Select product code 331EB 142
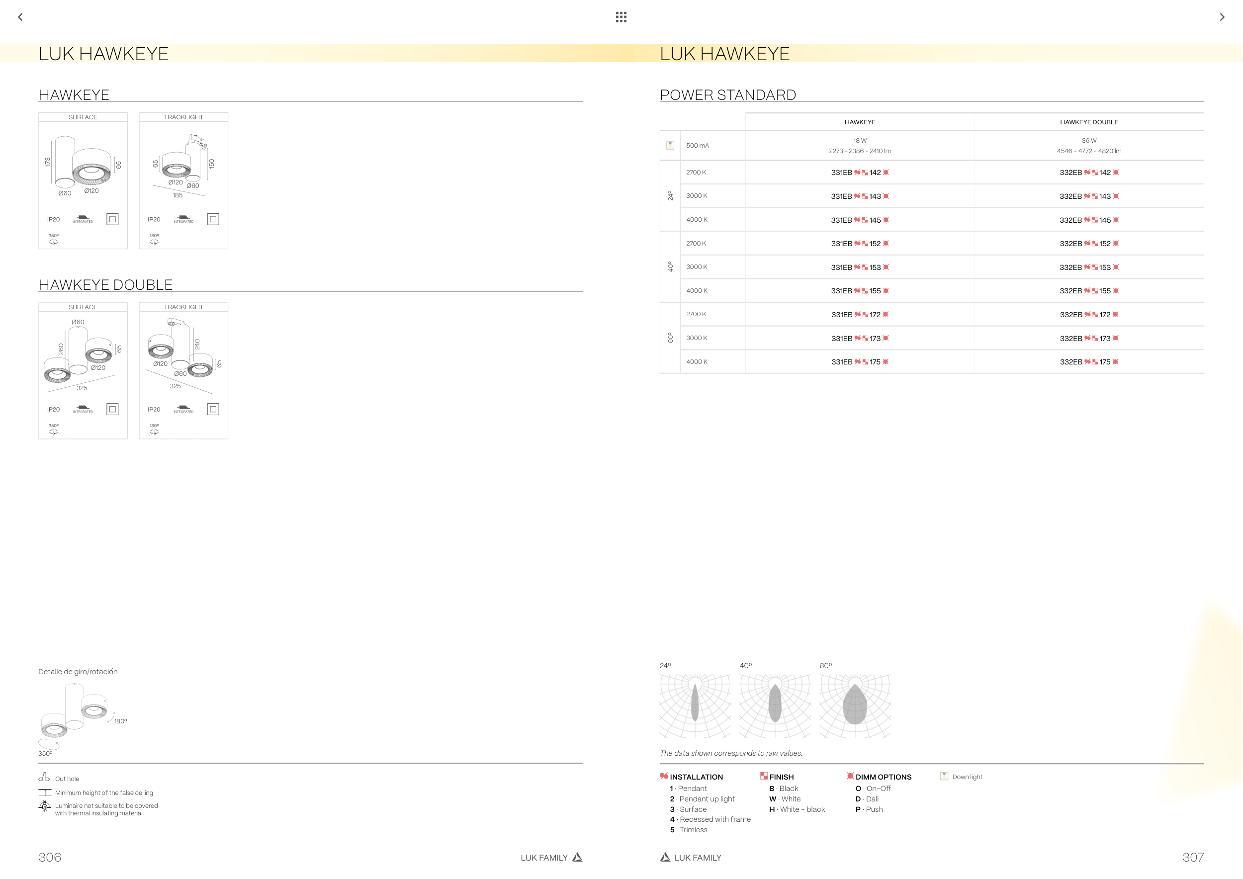Image resolution: width=1243 pixels, height=879 pixels. [860, 173]
